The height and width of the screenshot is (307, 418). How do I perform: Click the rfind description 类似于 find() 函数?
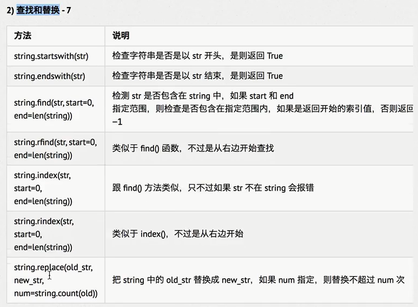pos(193,148)
